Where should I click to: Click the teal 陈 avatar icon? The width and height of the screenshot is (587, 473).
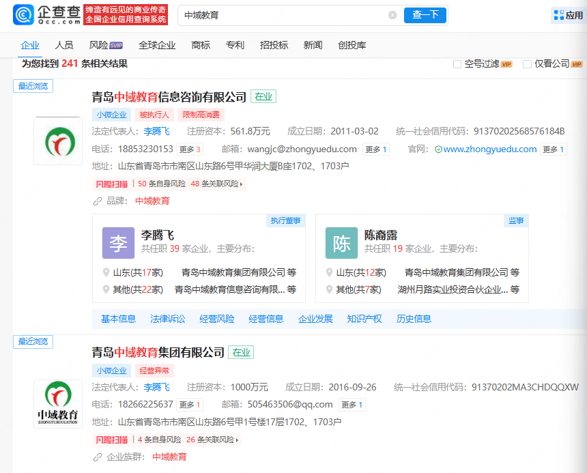pos(341,243)
